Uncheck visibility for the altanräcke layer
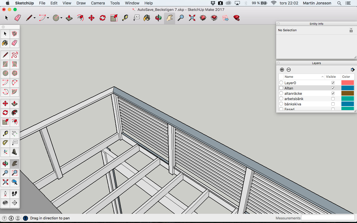Screen dimensions: 357x223 tap(333, 93)
